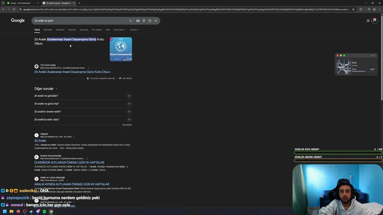The image size is (383, 215).
Task: Open the Google apps grid
Action: pos(368,21)
